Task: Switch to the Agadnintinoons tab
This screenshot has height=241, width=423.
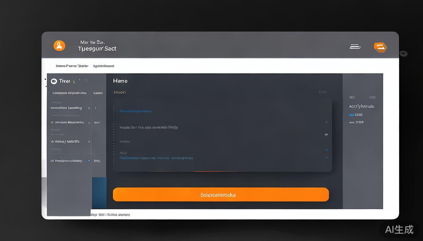Action: (104, 66)
